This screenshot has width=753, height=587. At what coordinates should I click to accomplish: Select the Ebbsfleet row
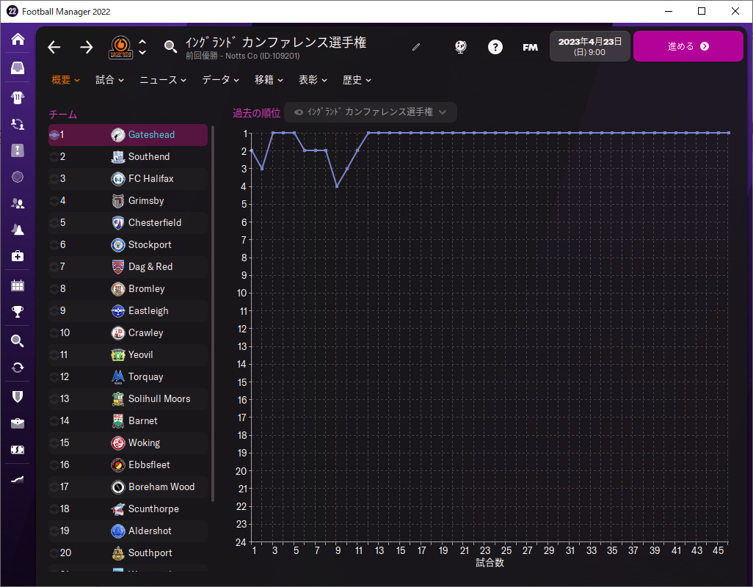coord(128,465)
